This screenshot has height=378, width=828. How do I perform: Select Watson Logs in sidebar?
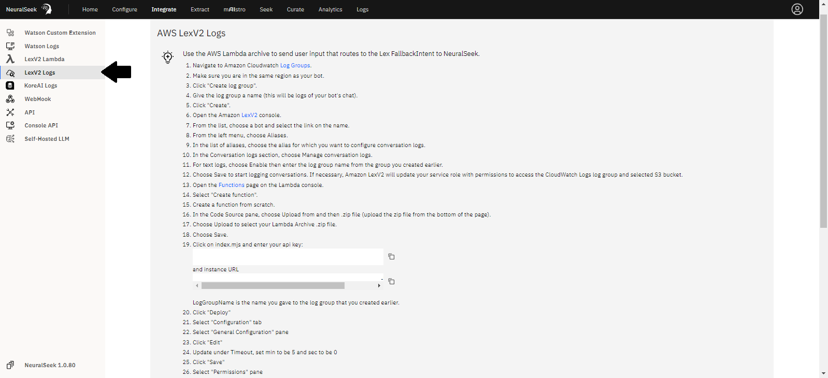pyautogui.click(x=42, y=46)
